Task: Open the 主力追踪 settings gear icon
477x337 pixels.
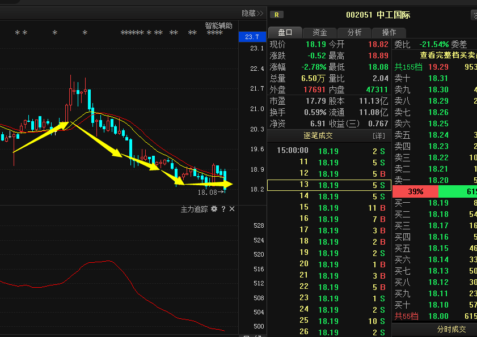Action: tap(214, 209)
